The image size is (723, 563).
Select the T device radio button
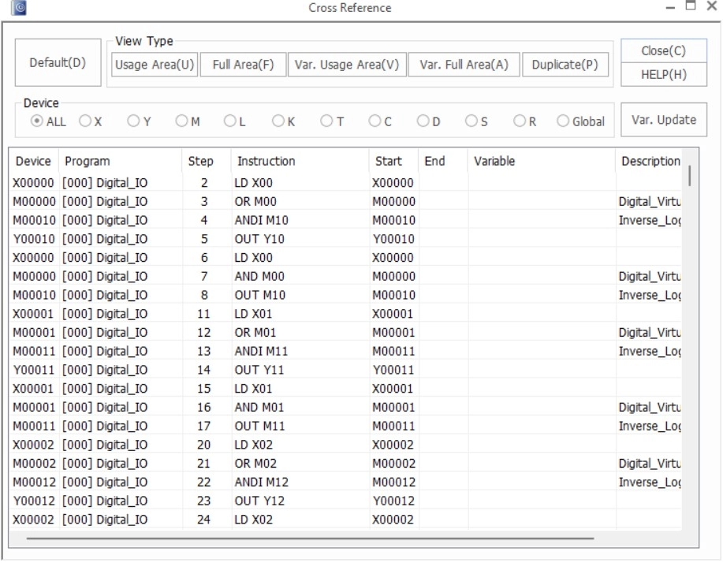(x=326, y=121)
